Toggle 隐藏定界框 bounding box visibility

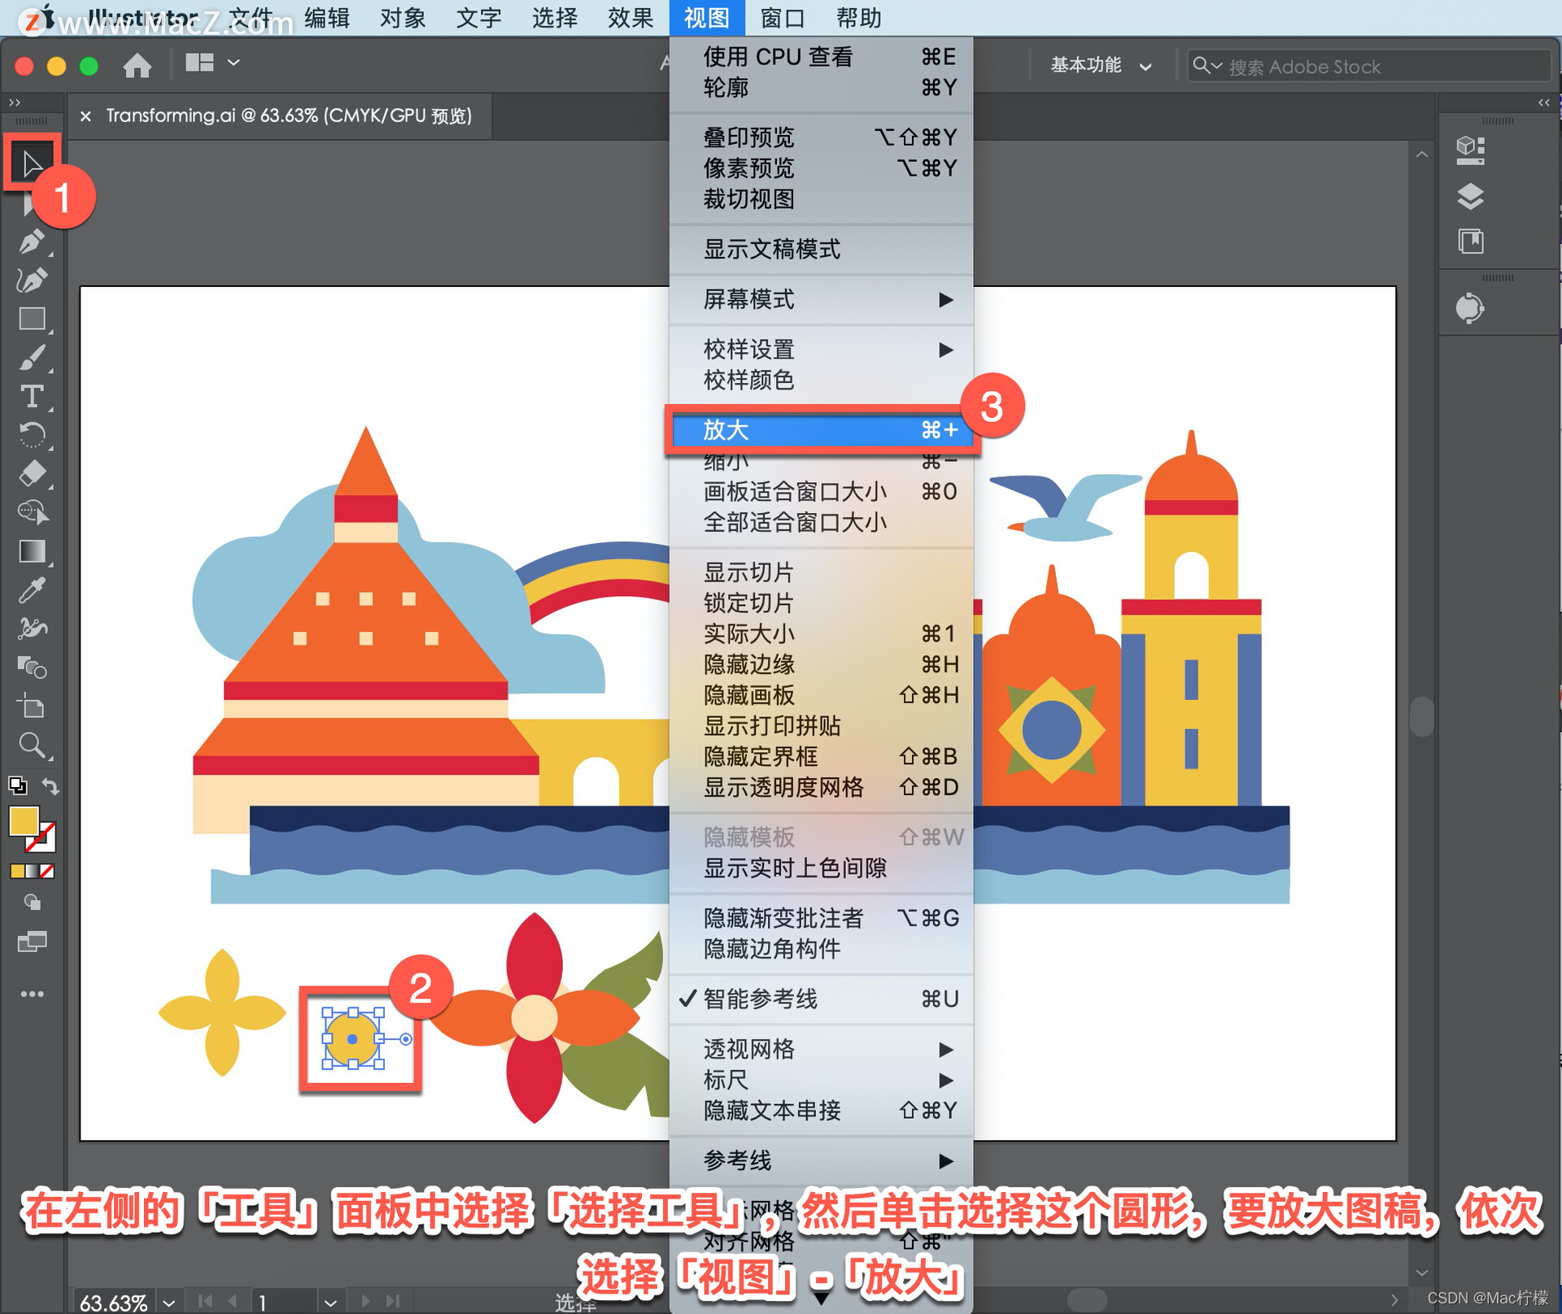click(x=760, y=756)
